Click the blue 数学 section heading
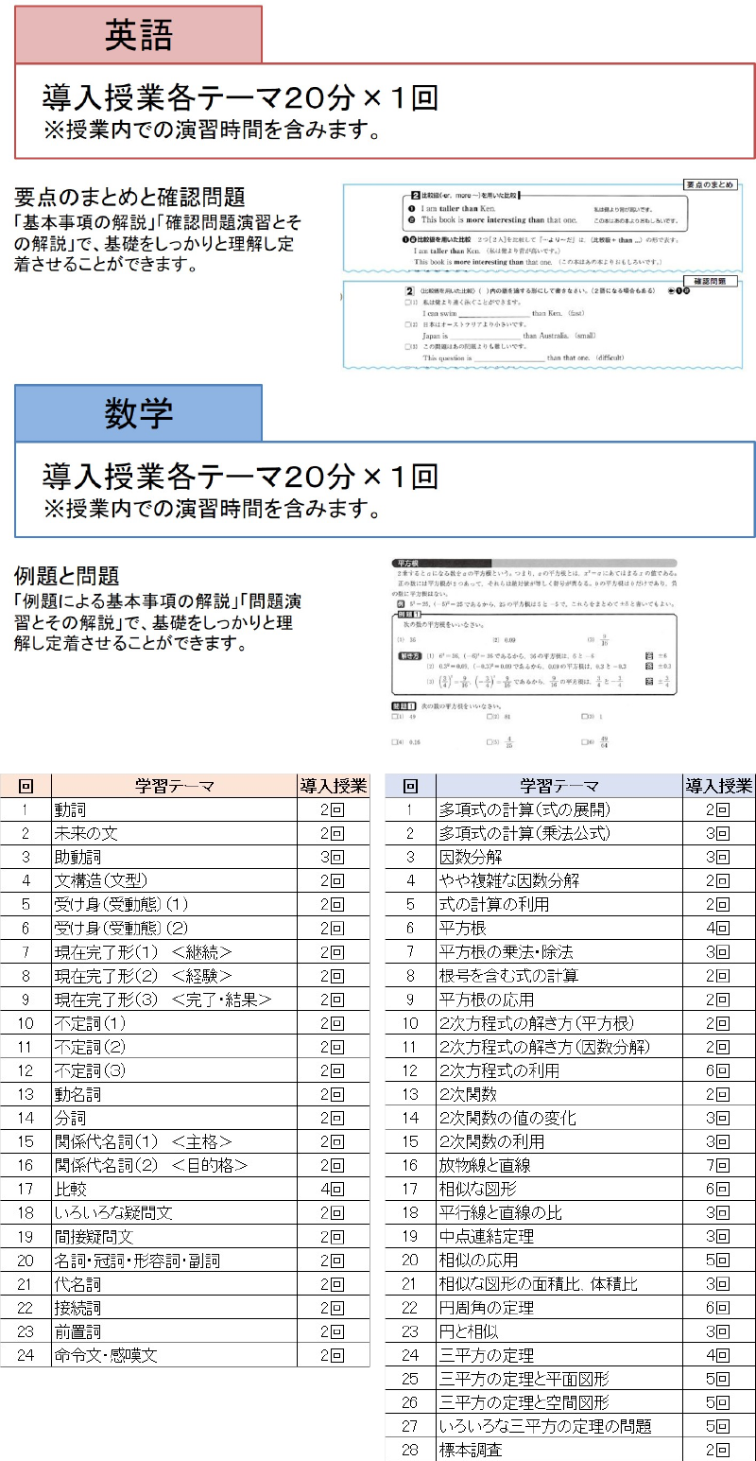This screenshot has width=756, height=1461. tap(138, 412)
